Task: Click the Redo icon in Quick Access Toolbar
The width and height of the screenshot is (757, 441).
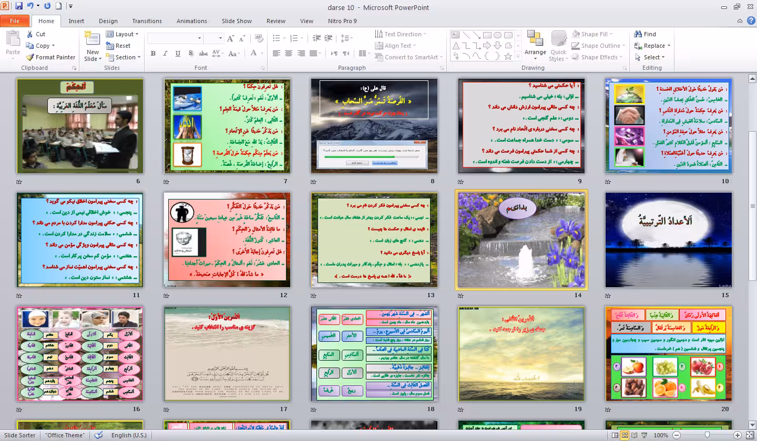Action: [47, 7]
